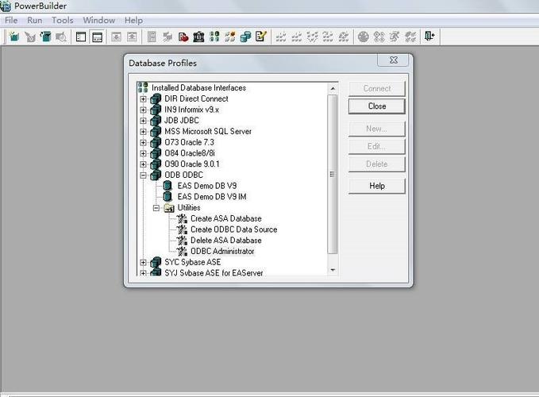
Task: Click the Exit door icon in toolbar
Action: click(429, 37)
